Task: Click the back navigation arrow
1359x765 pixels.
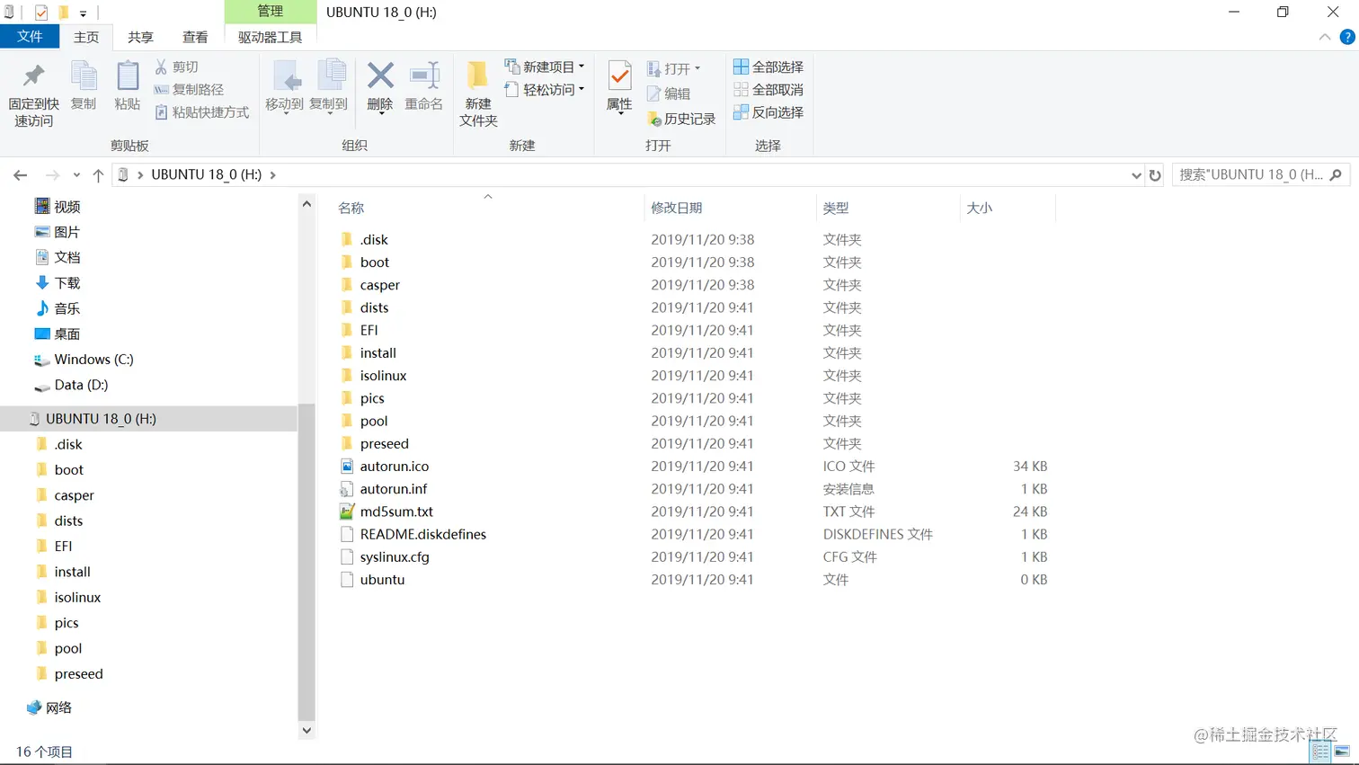Action: click(20, 175)
